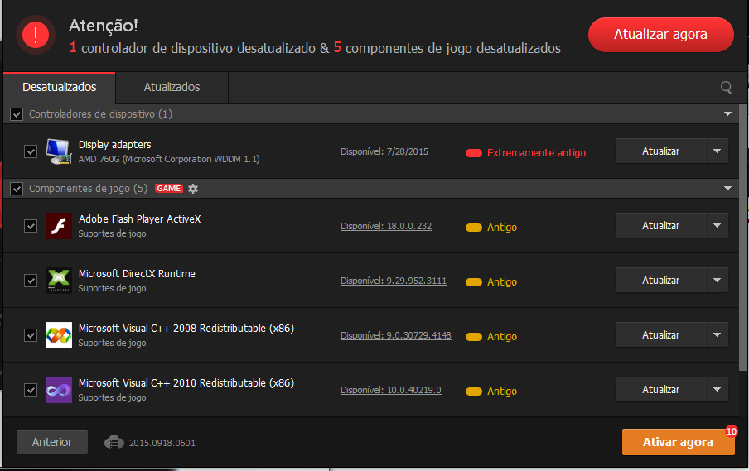Viewport: 749px width, 471px height.
Task: Uncheck Visual C++ 2008 Redistributable checkbox
Action: tap(31, 335)
